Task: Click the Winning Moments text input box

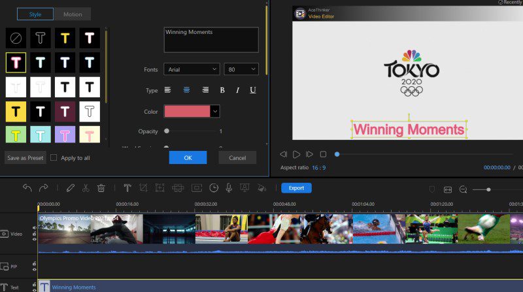Action: coord(211,40)
